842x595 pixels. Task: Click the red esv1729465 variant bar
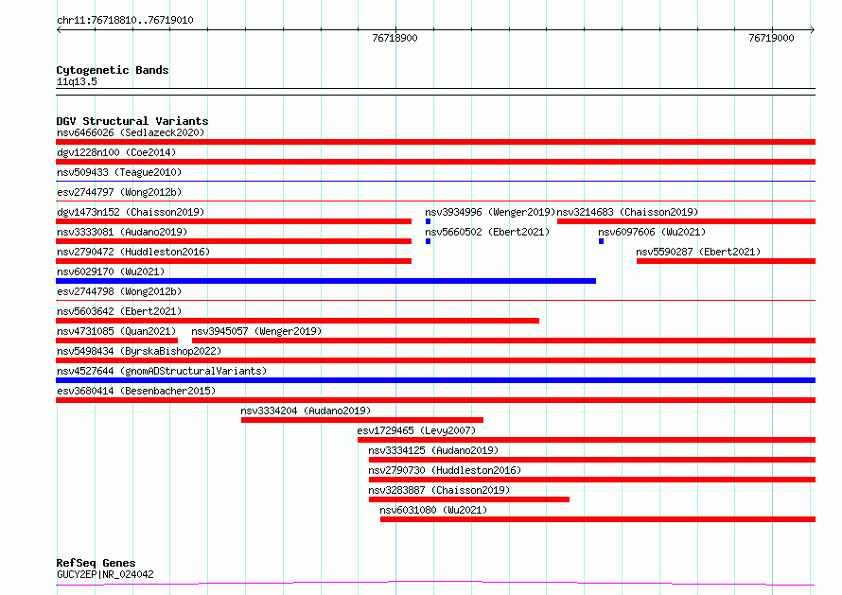point(587,440)
